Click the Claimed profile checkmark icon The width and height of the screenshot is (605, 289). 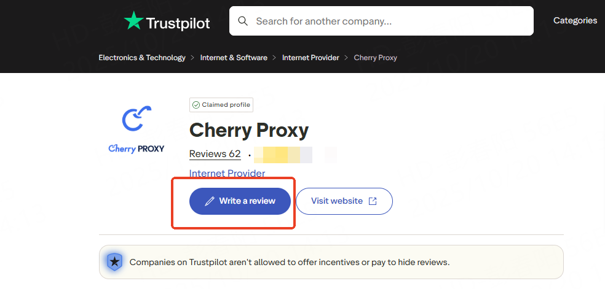point(196,105)
